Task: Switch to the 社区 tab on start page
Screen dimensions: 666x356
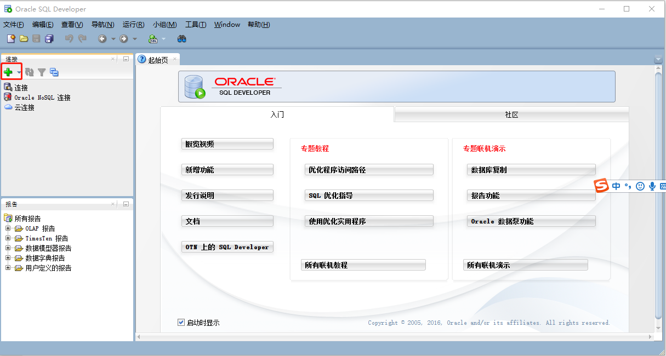Action: [511, 114]
